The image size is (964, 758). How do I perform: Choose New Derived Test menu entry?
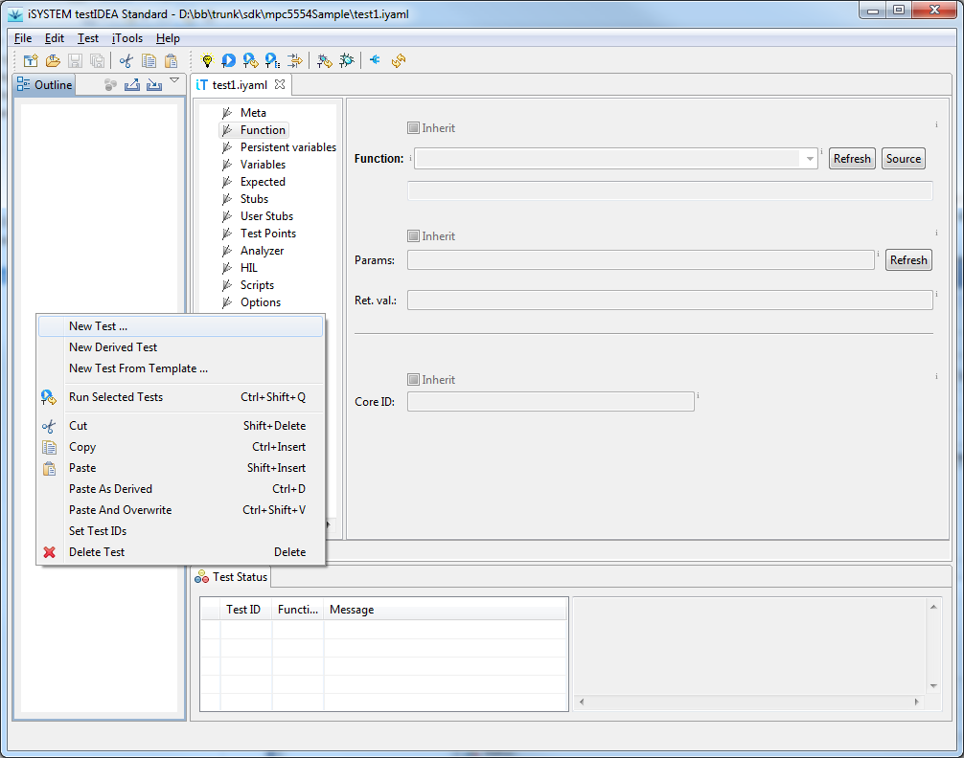[x=180, y=347]
